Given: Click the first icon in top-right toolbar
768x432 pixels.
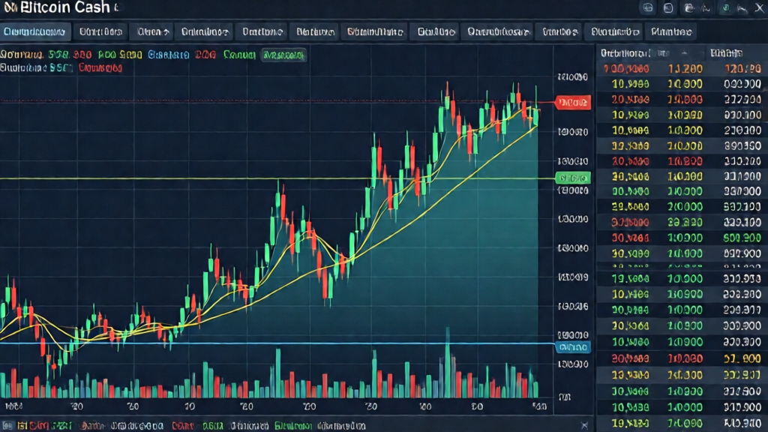Looking at the screenshot, I should [648, 8].
